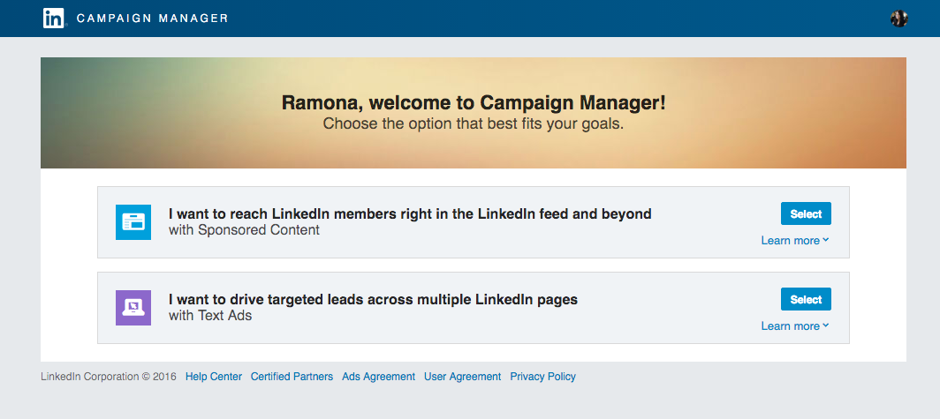940x419 pixels.
Task: Select the Sponsored Content option button
Action: coord(806,213)
